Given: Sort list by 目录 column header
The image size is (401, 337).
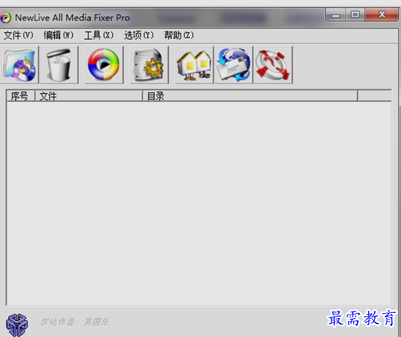Looking at the screenshot, I should coord(250,96).
